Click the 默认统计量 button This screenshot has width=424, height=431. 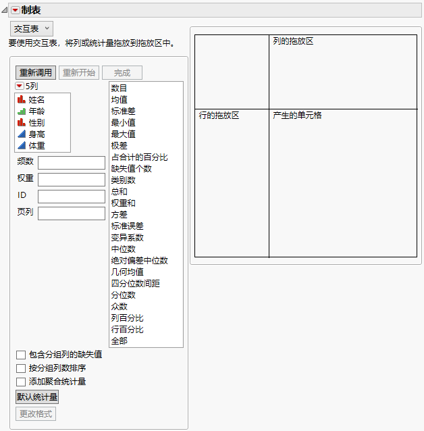(37, 397)
